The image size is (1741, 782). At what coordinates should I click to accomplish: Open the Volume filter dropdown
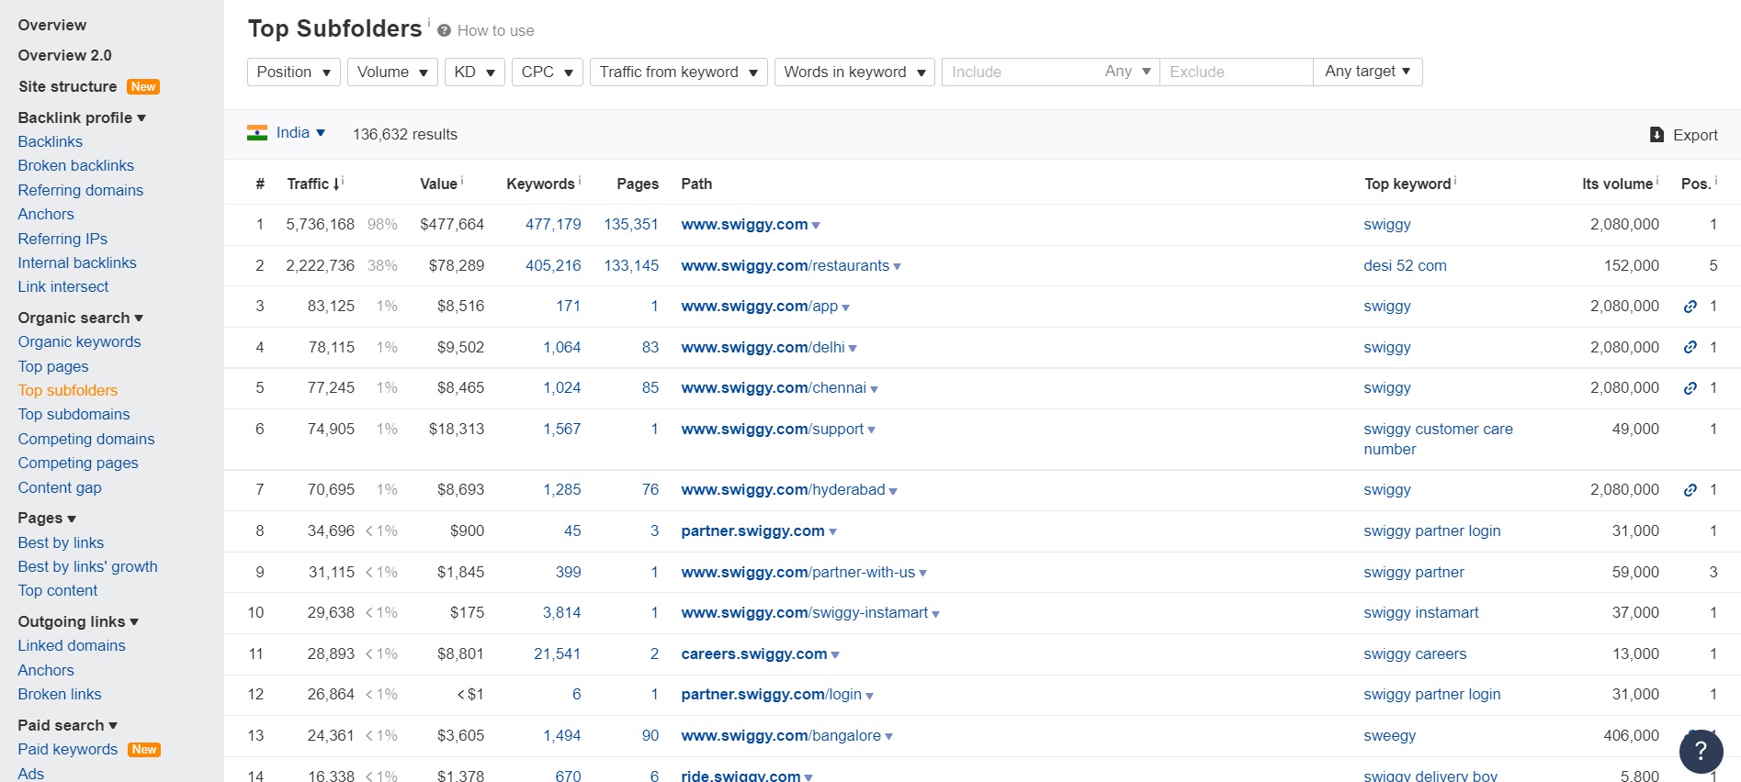392,72
